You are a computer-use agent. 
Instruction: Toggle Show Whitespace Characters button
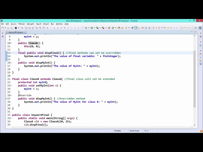pyautogui.click(x=149, y=28)
